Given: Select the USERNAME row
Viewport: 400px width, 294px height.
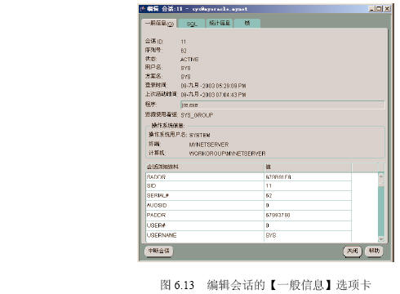Looking at the screenshot, I should coord(249,235).
